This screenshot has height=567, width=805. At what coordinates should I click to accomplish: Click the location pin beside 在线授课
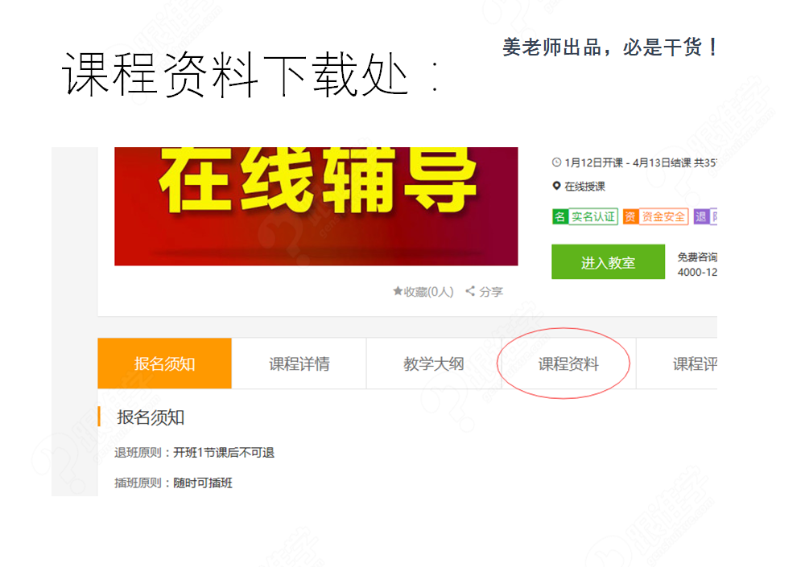[x=556, y=186]
